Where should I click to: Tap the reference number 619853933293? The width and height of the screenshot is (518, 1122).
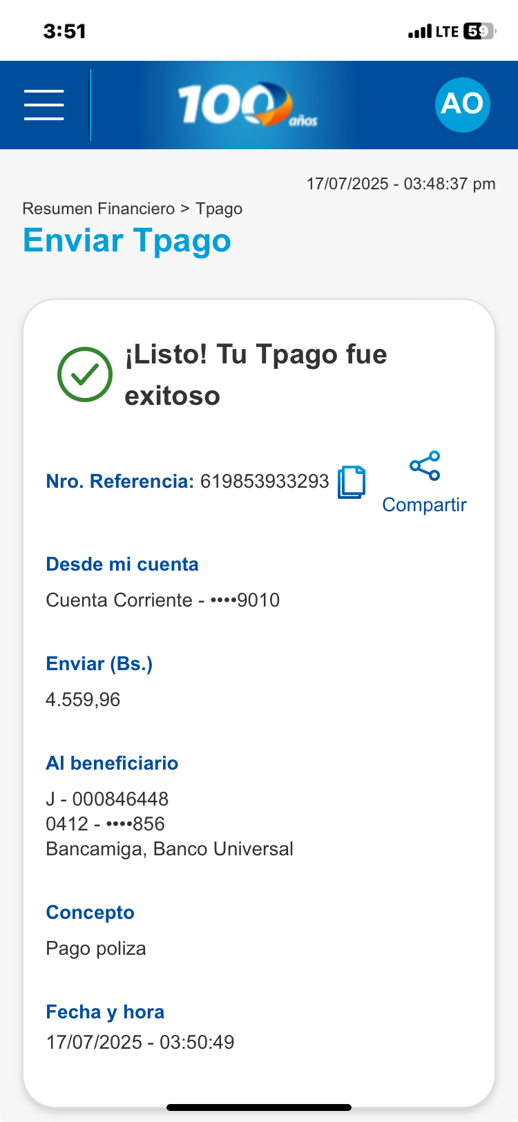[265, 482]
